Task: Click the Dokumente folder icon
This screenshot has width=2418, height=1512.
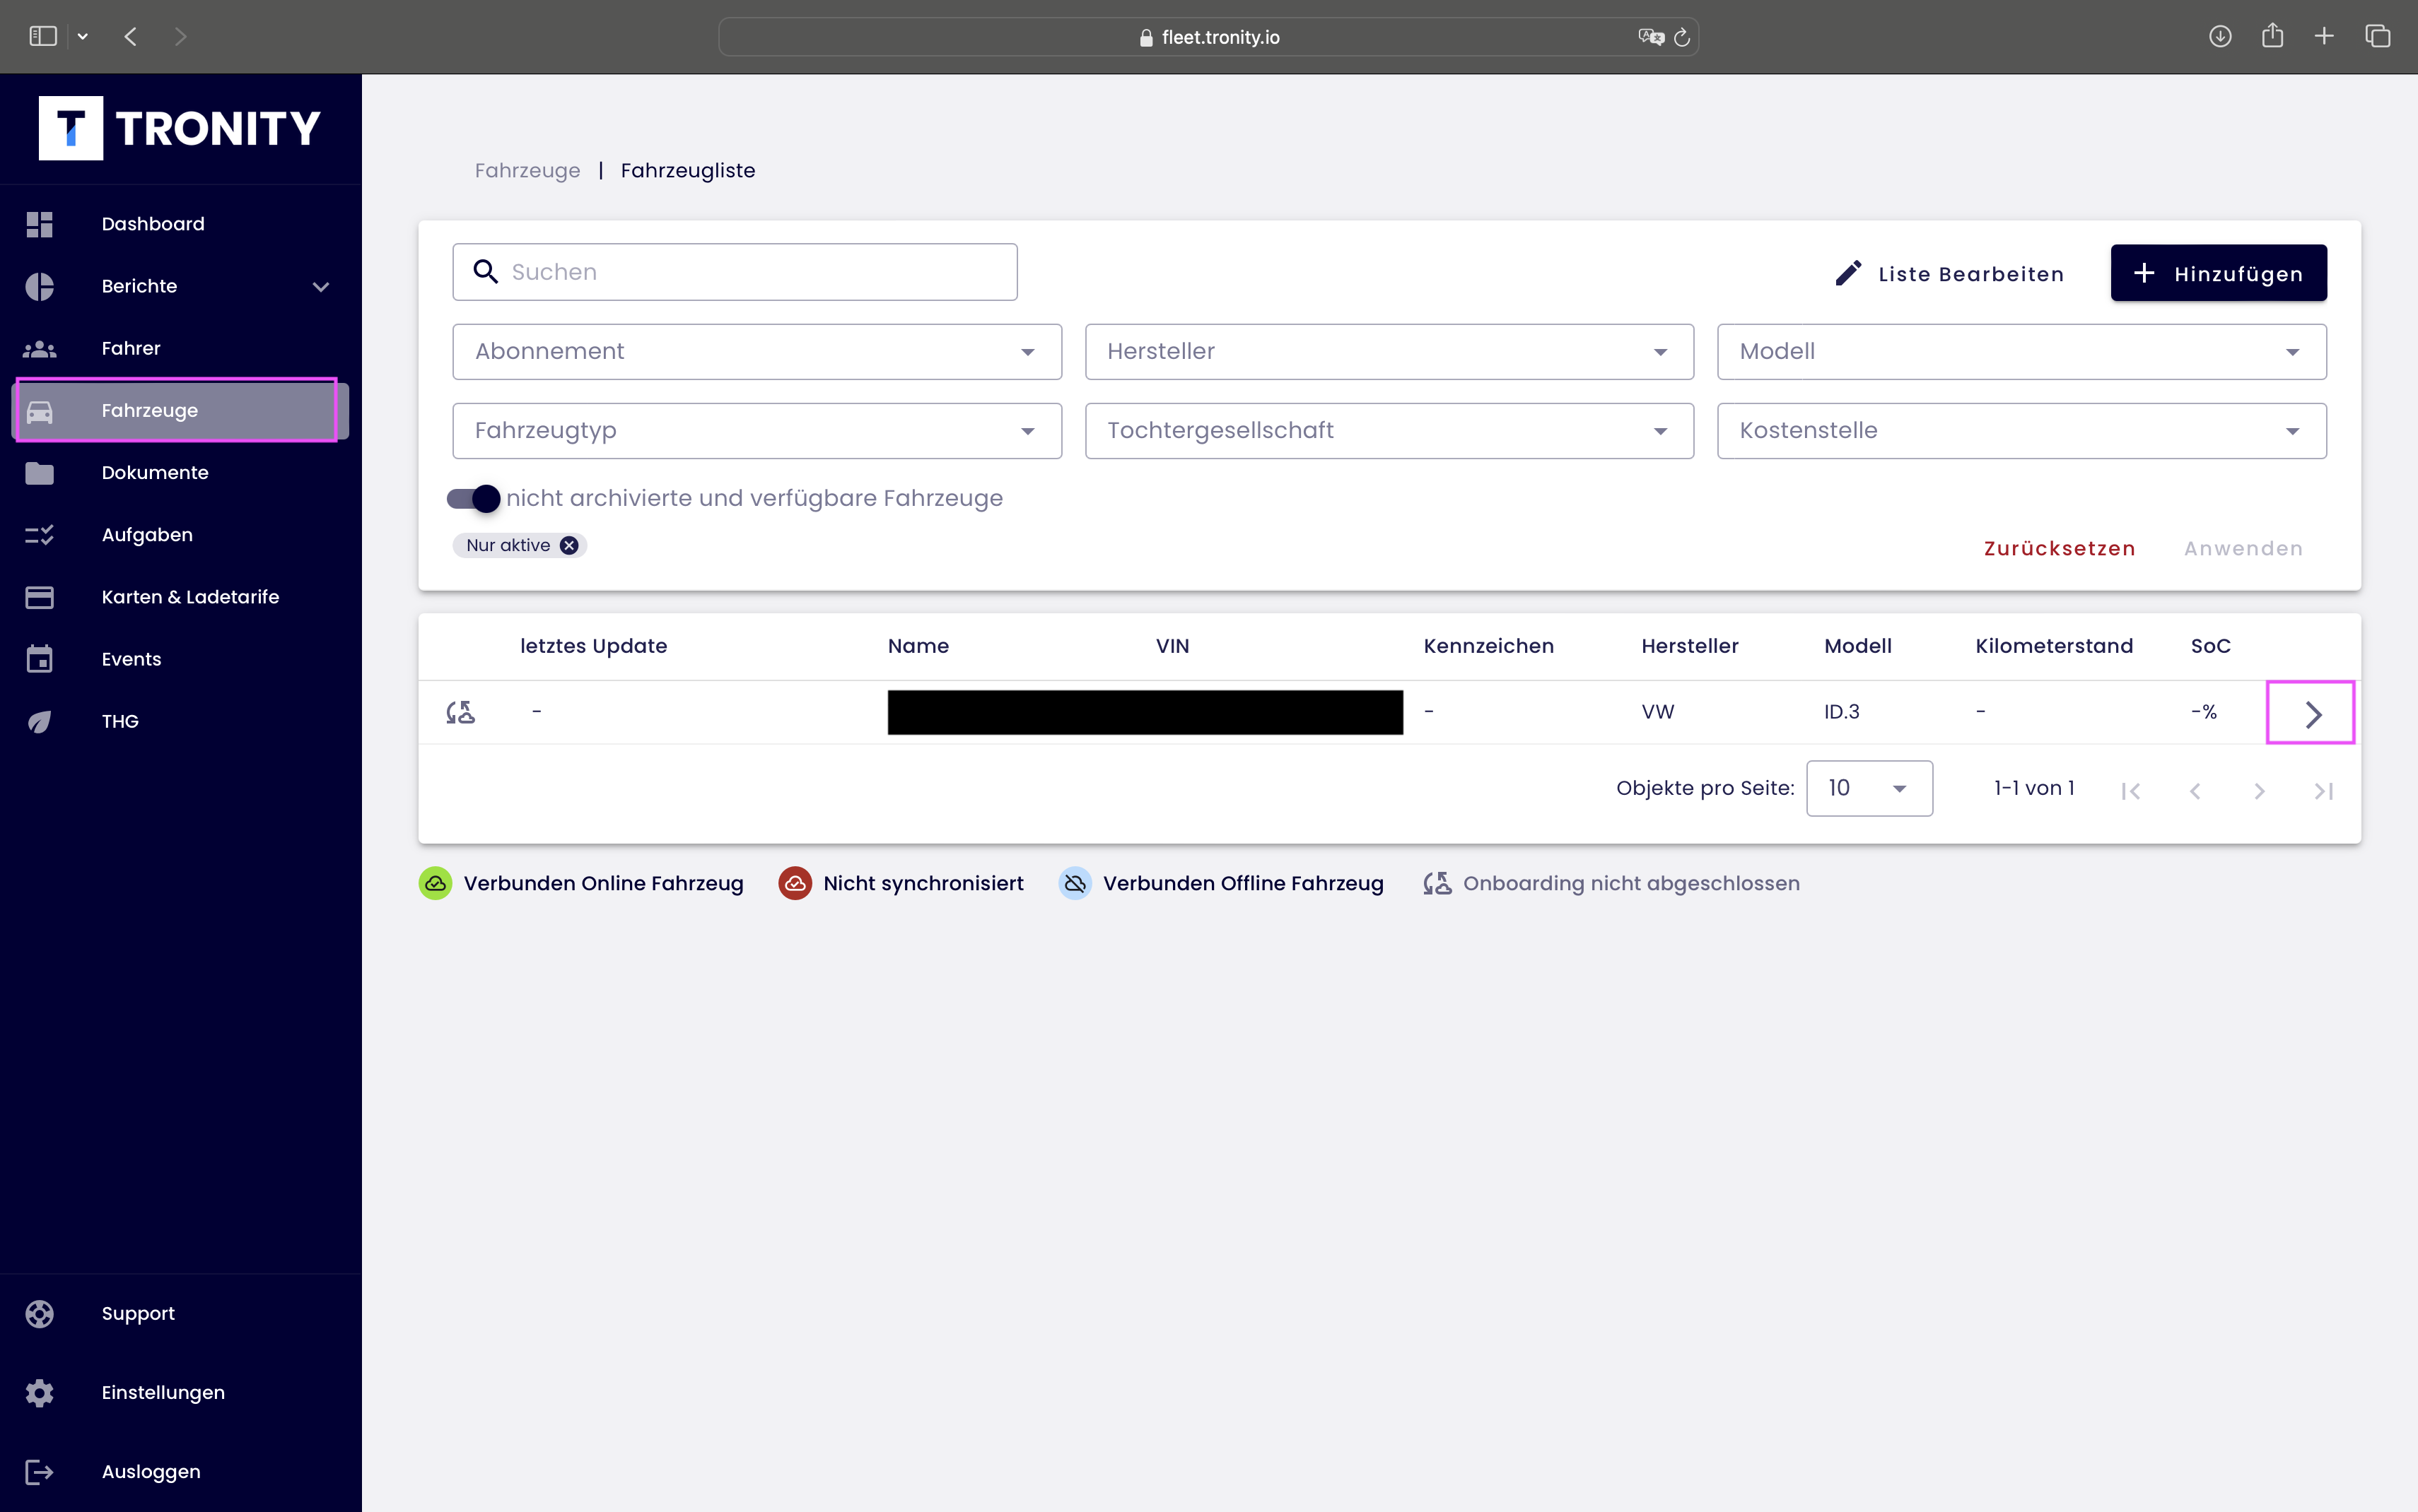Action: tap(39, 473)
